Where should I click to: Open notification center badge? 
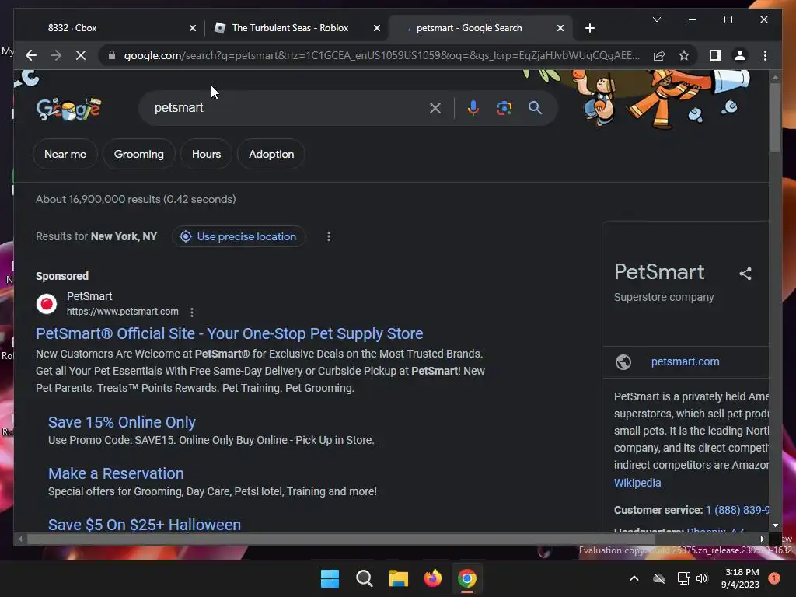[774, 578]
